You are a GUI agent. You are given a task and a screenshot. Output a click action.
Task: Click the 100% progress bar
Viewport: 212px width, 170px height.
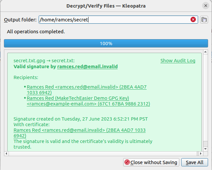point(106,43)
